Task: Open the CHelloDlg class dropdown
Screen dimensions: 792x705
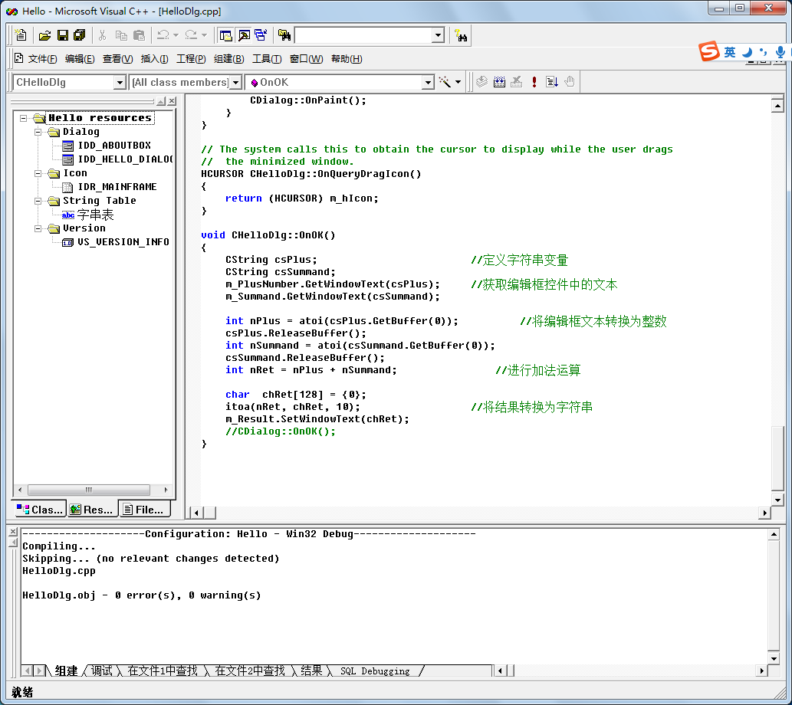Action: 119,82
